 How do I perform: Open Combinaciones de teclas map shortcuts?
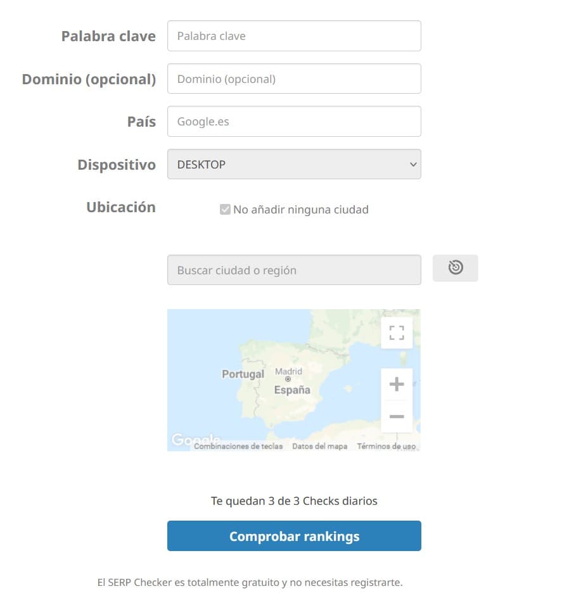238,446
